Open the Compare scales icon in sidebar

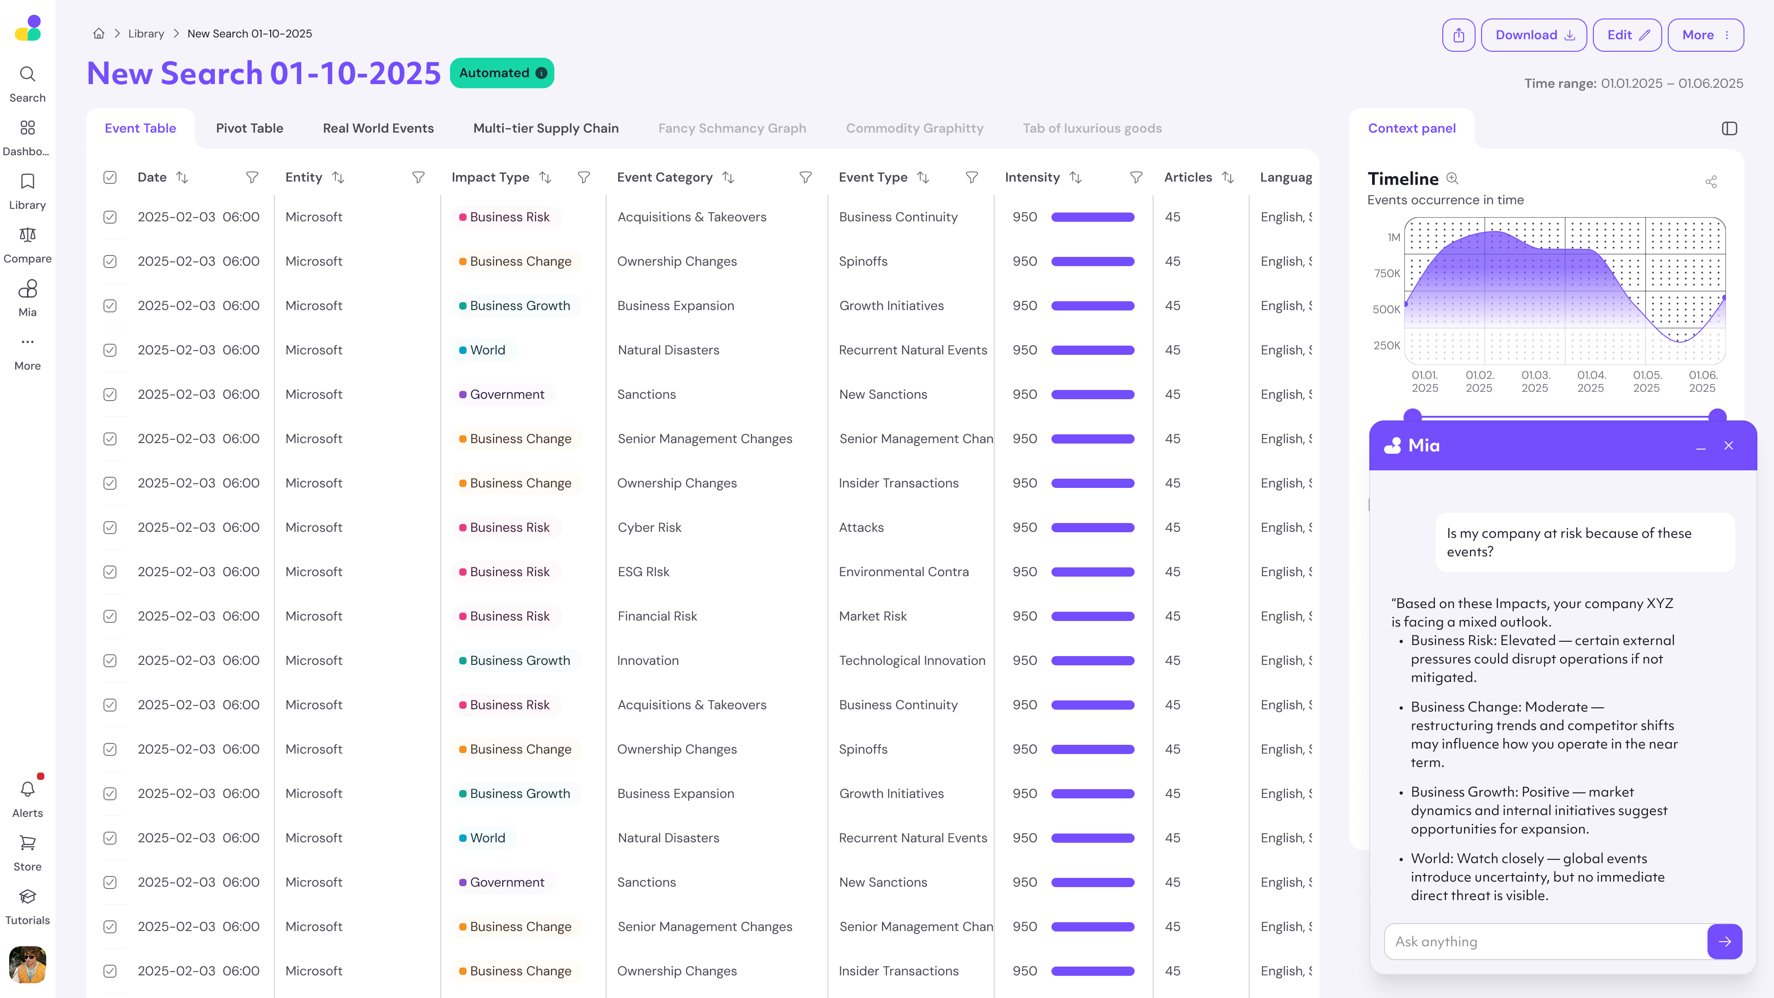pyautogui.click(x=28, y=236)
